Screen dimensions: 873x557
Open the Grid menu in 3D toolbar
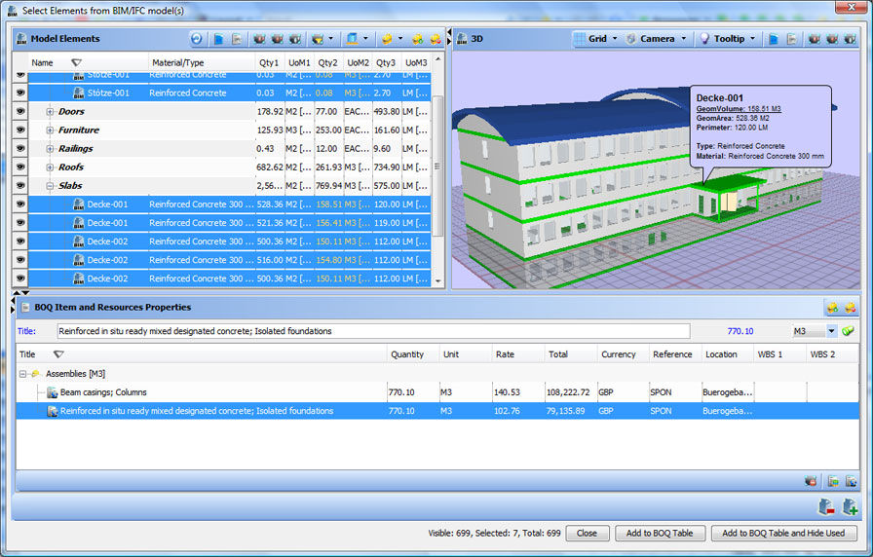point(596,39)
